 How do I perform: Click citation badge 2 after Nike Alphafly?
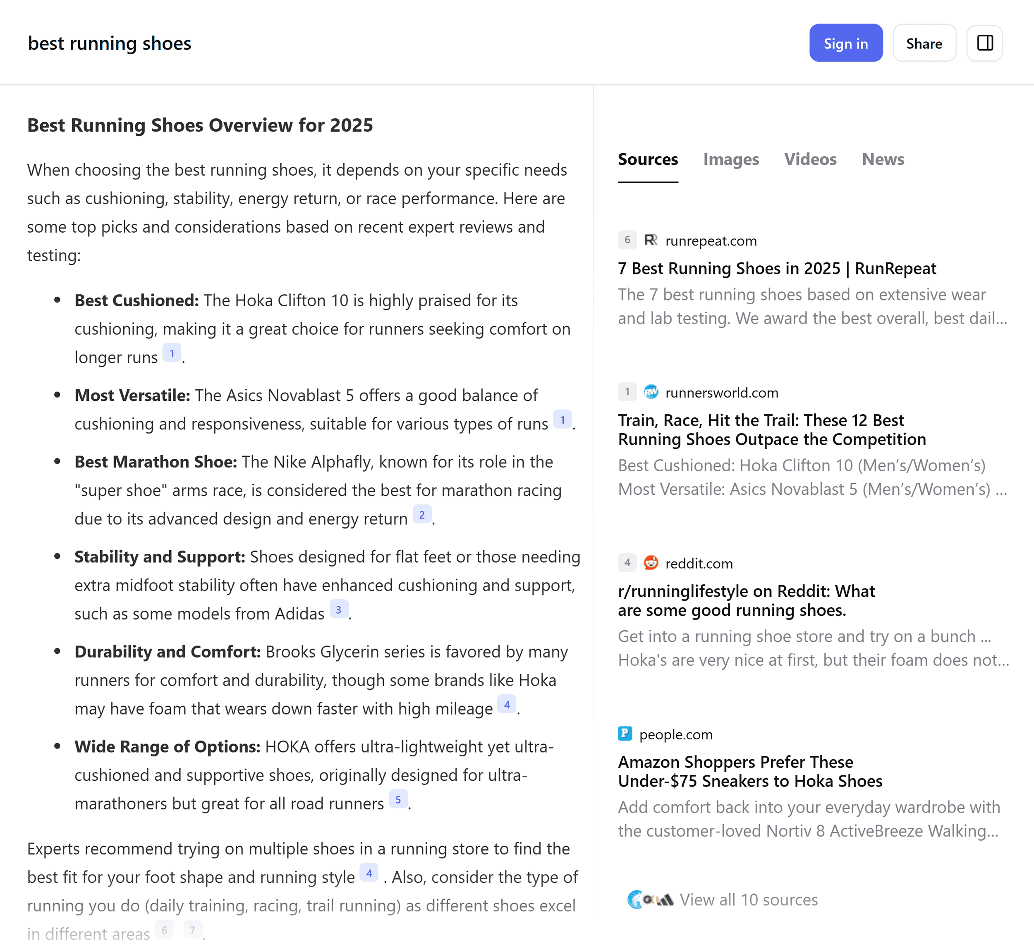(422, 515)
